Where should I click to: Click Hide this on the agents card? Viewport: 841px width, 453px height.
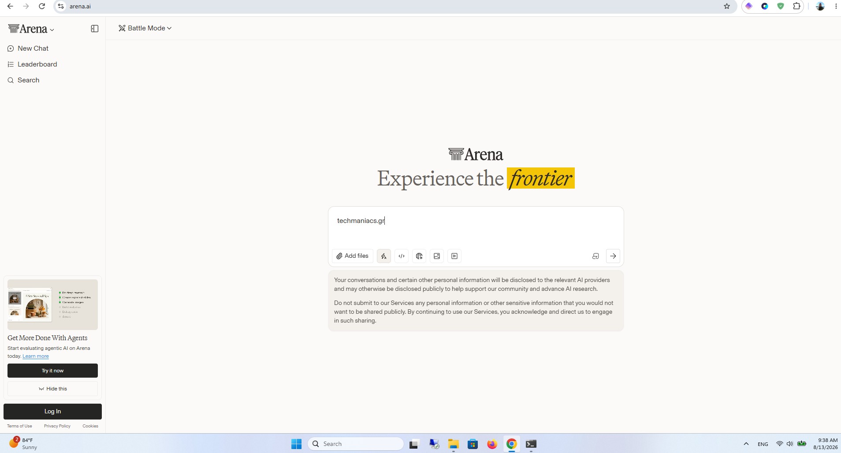pyautogui.click(x=52, y=389)
